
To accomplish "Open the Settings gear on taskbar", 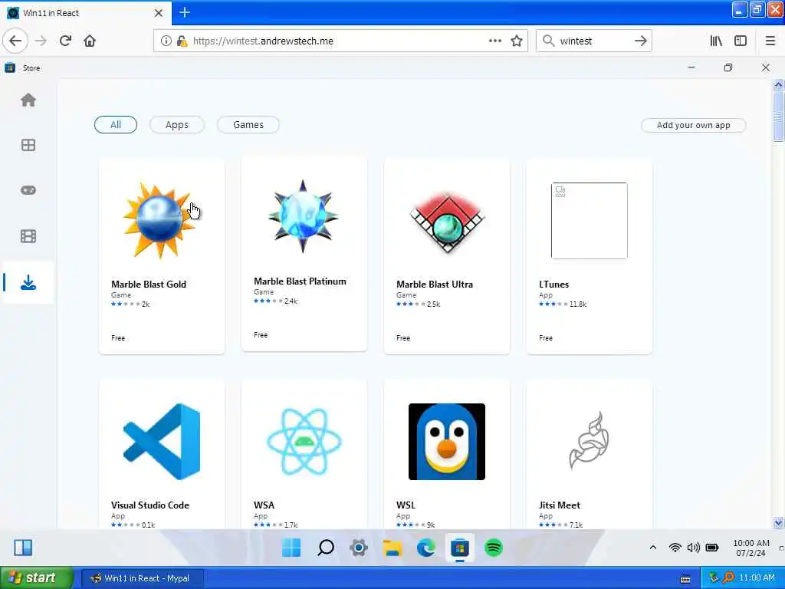I will pos(359,548).
